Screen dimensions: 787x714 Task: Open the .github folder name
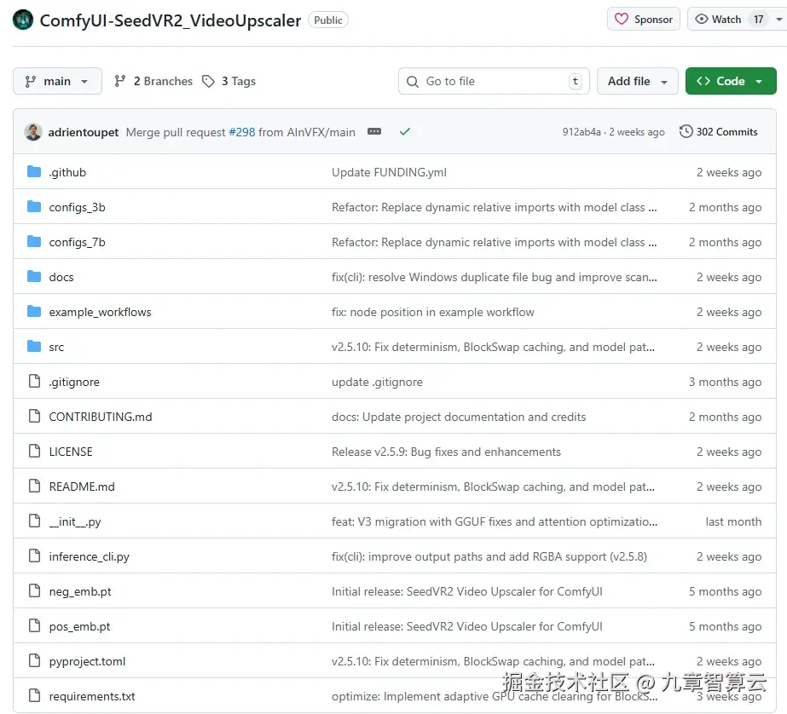[x=67, y=172]
